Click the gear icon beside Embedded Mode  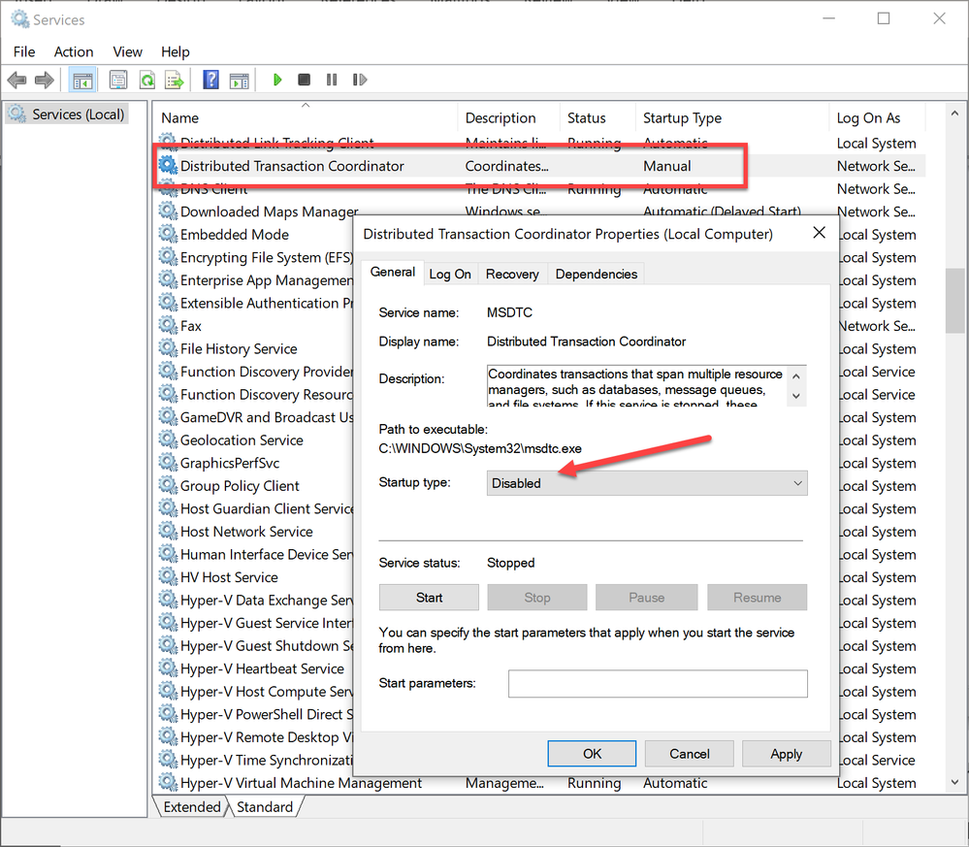pos(168,235)
